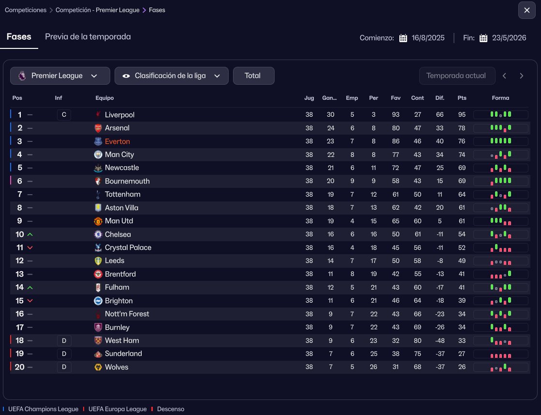
Task: Click the Wolves crest icon
Action: 98,367
